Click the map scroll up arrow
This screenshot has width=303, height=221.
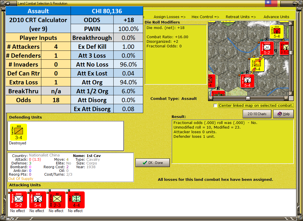click(291, 23)
